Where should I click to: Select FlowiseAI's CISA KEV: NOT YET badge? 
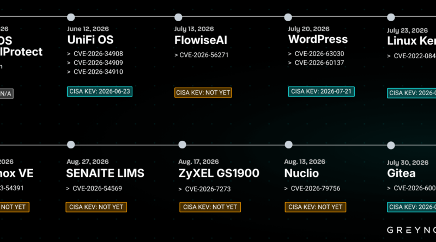[203, 92]
